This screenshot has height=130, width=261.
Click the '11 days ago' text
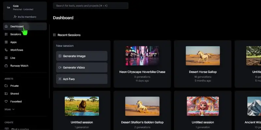point(142,81)
